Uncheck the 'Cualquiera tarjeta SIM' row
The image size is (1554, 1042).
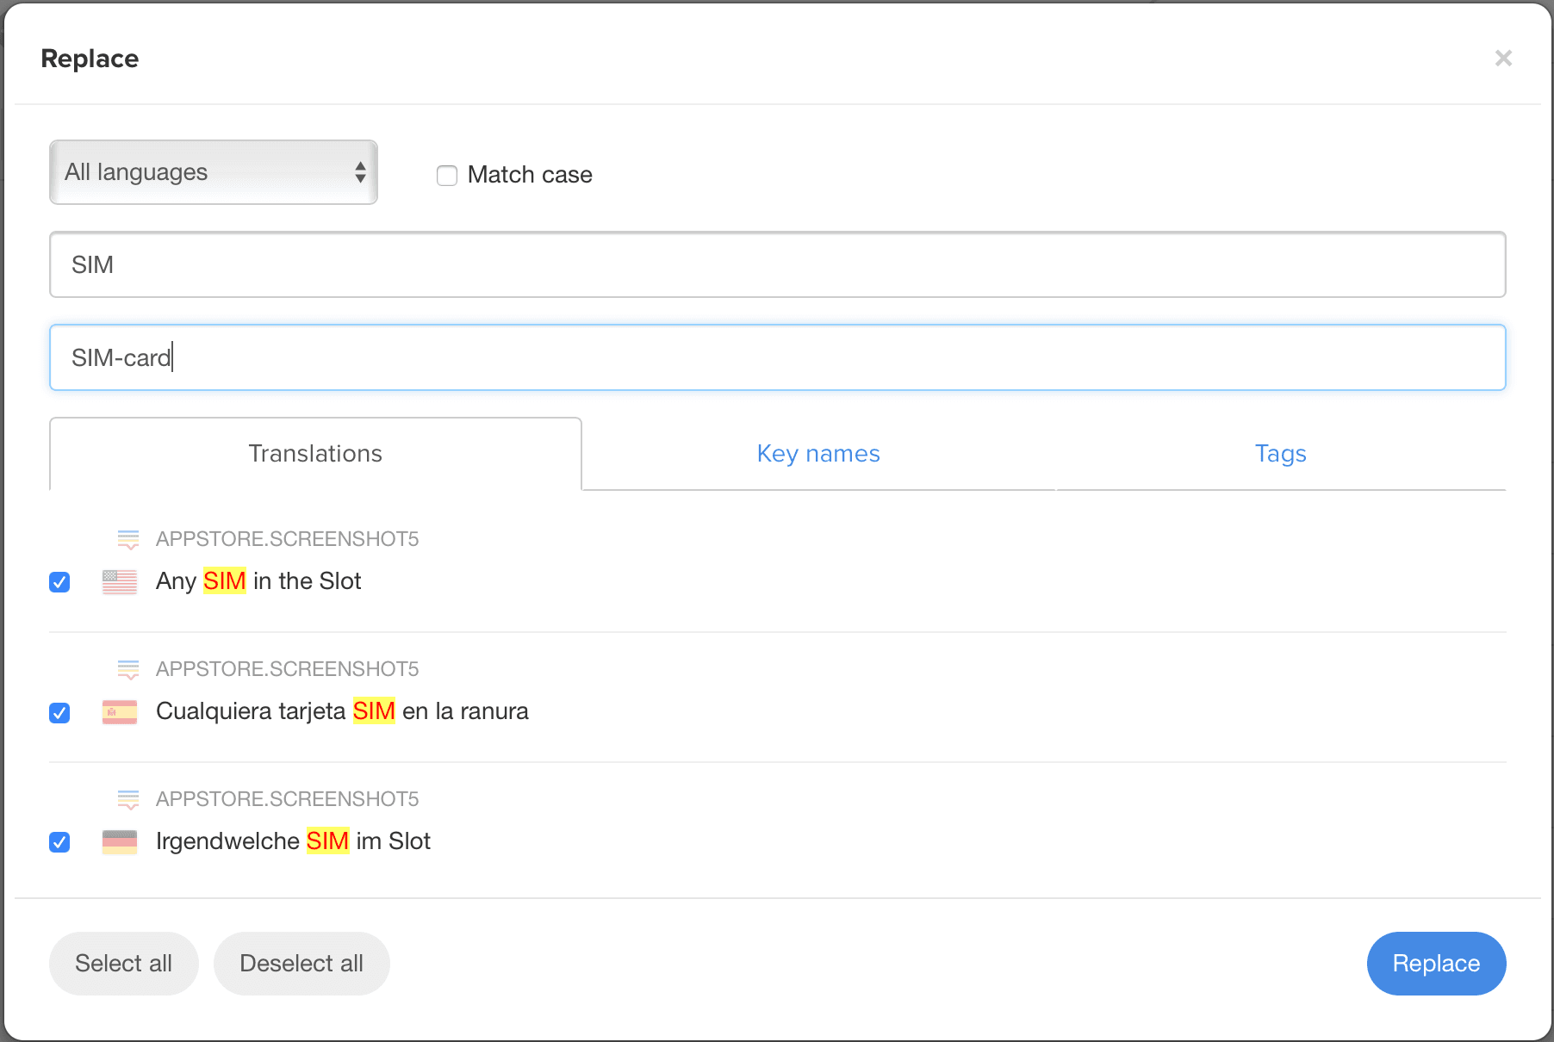pyautogui.click(x=59, y=713)
